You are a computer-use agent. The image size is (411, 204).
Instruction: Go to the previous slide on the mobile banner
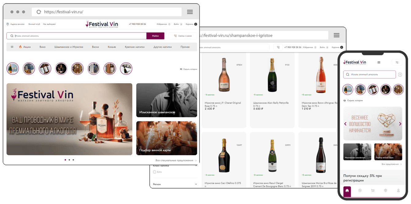tap(345, 124)
